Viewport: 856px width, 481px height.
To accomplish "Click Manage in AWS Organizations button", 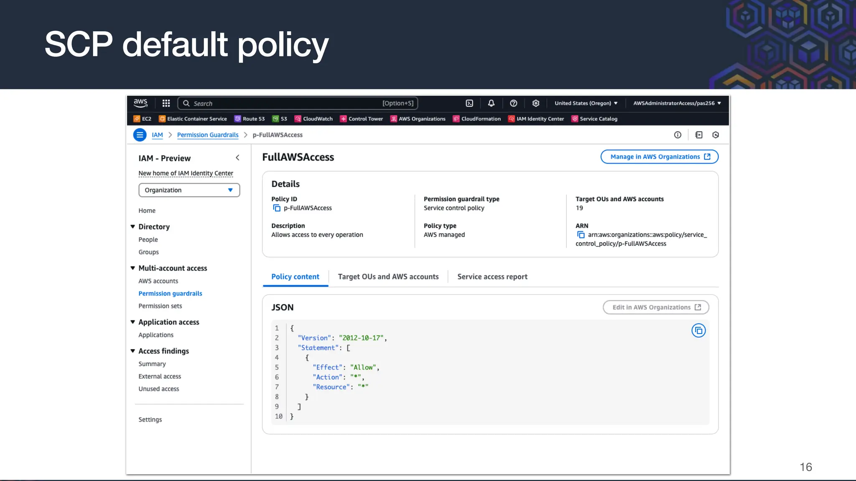I will click(659, 157).
